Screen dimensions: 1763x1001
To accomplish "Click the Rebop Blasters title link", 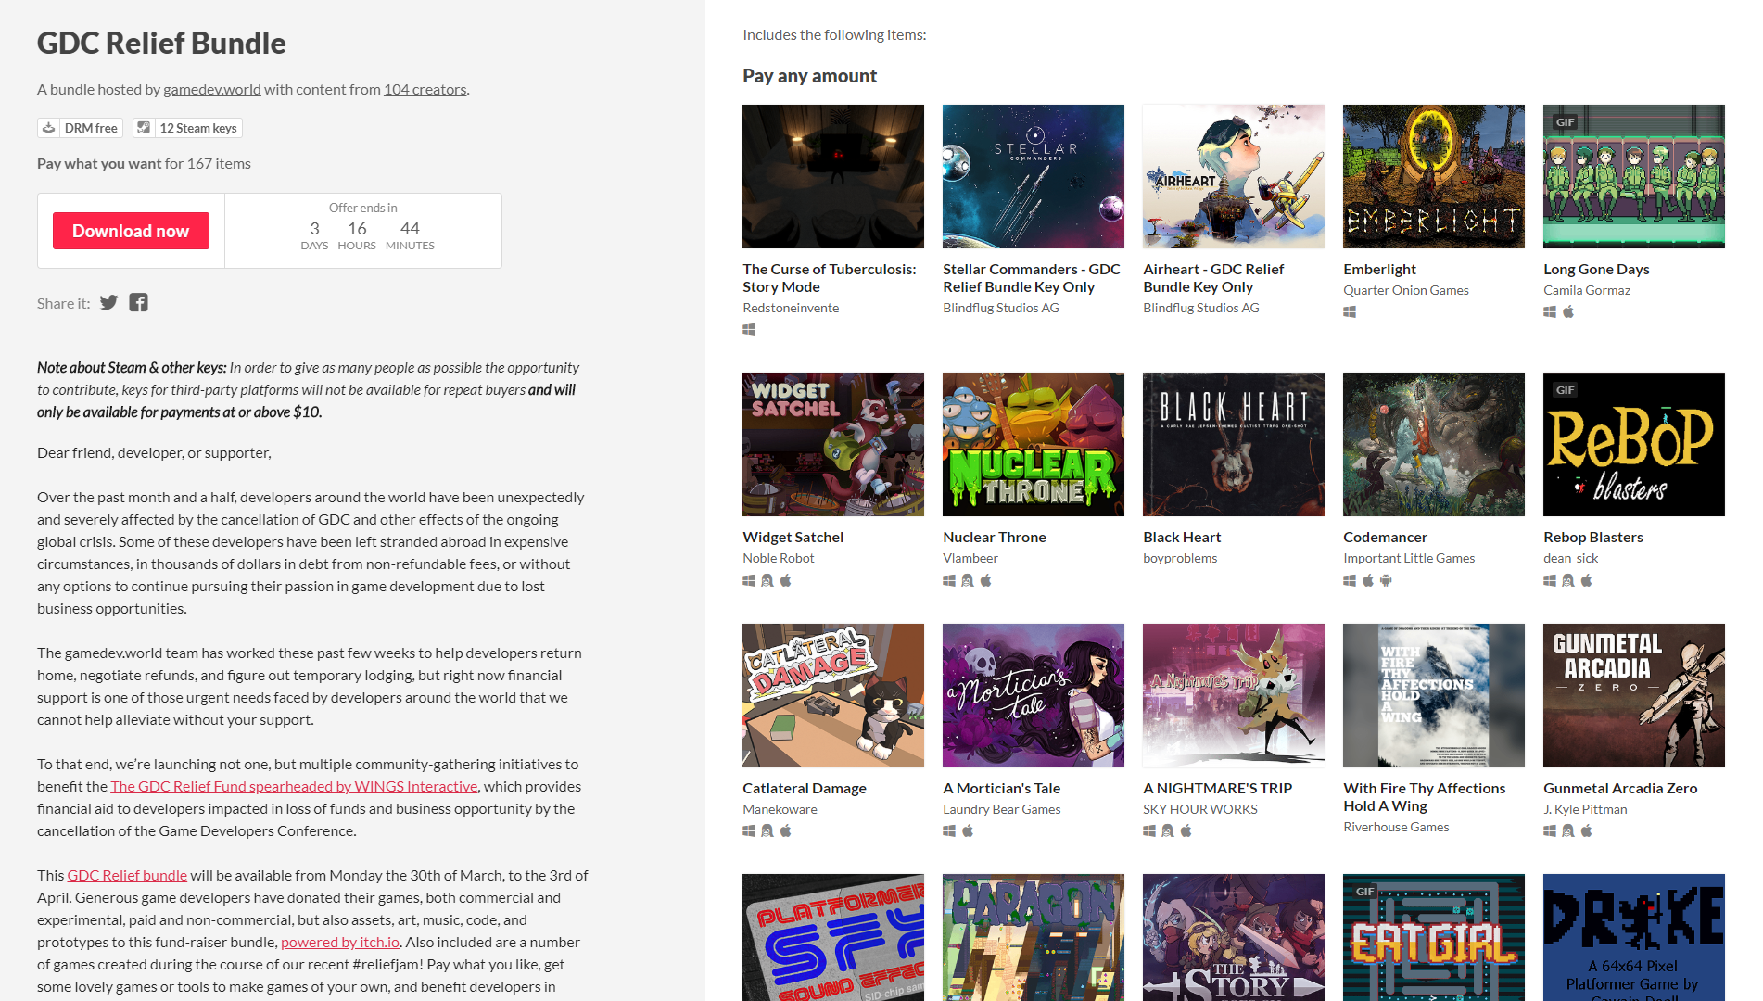I will (1592, 537).
